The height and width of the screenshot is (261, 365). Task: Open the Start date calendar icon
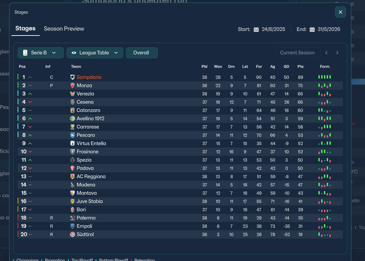click(256, 29)
